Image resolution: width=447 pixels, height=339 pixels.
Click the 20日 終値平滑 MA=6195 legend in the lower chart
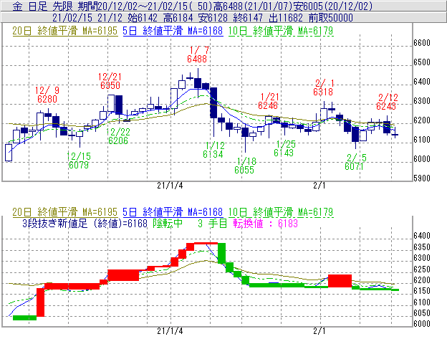point(65,212)
